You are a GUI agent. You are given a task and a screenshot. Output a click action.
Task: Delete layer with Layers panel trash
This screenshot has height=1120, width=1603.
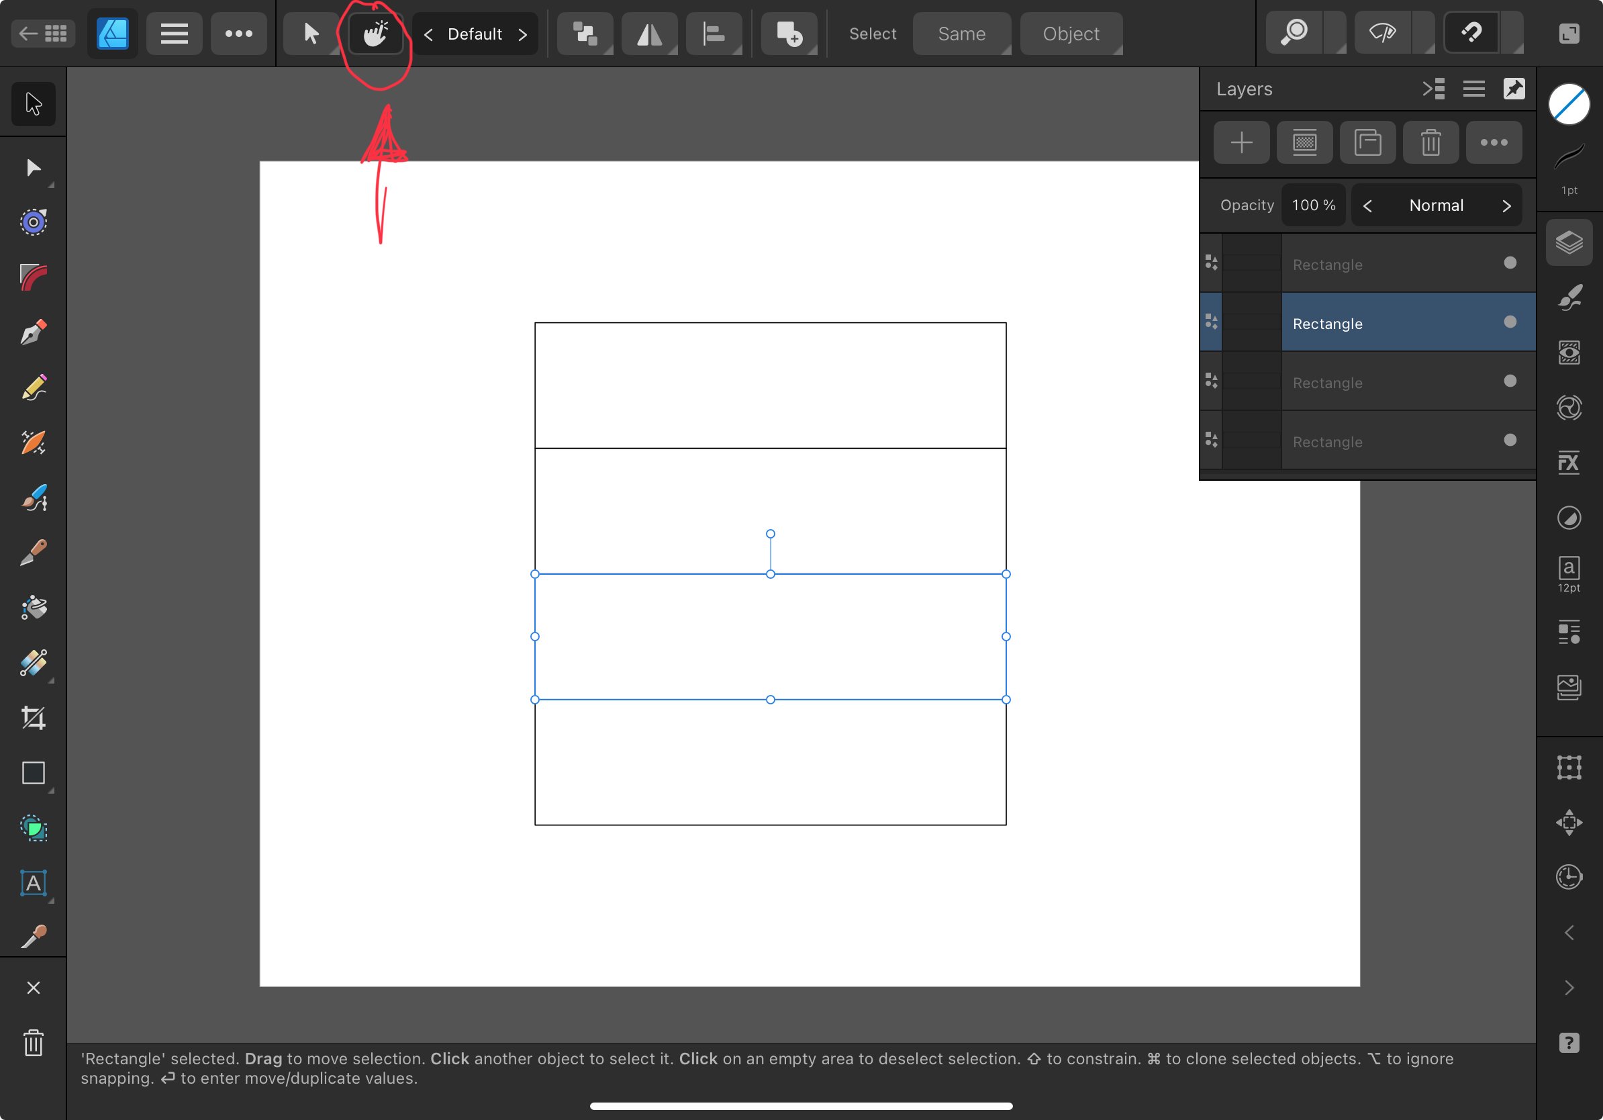(x=1430, y=142)
